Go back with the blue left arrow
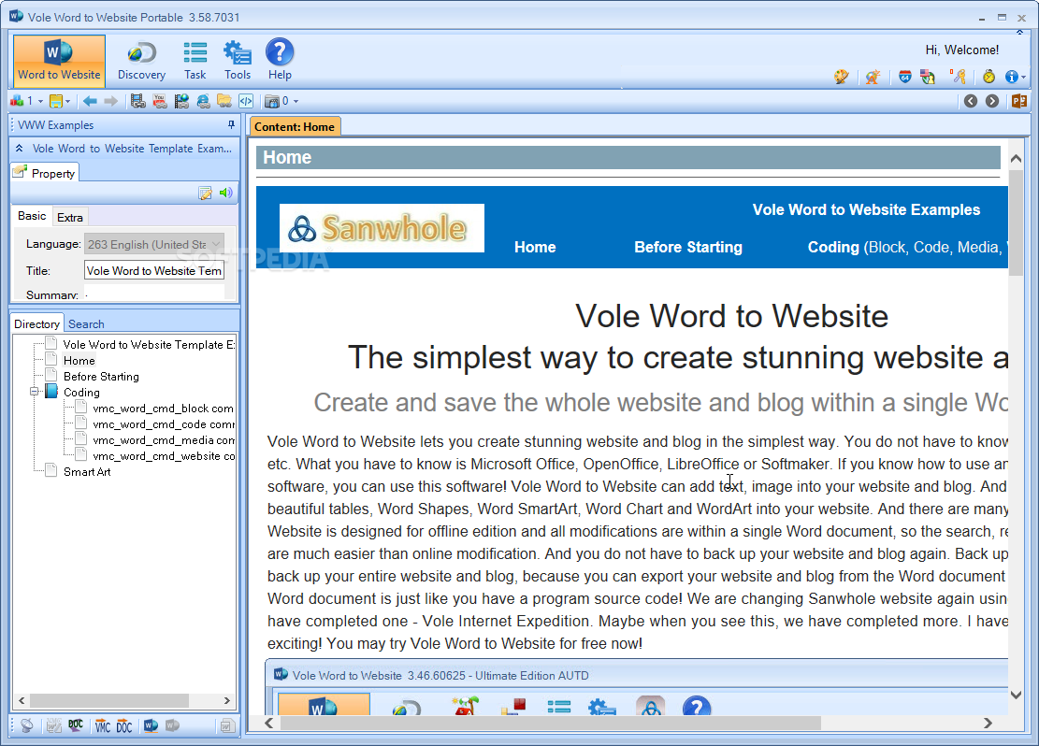 coord(90,101)
